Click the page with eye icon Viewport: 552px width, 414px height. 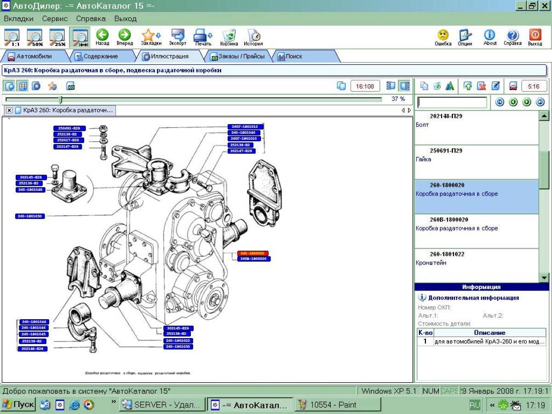(x=70, y=86)
